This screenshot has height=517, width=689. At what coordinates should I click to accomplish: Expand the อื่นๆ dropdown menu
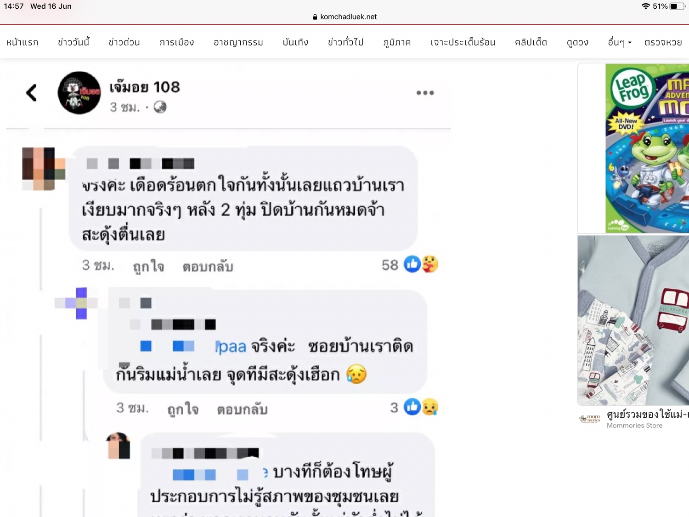620,42
